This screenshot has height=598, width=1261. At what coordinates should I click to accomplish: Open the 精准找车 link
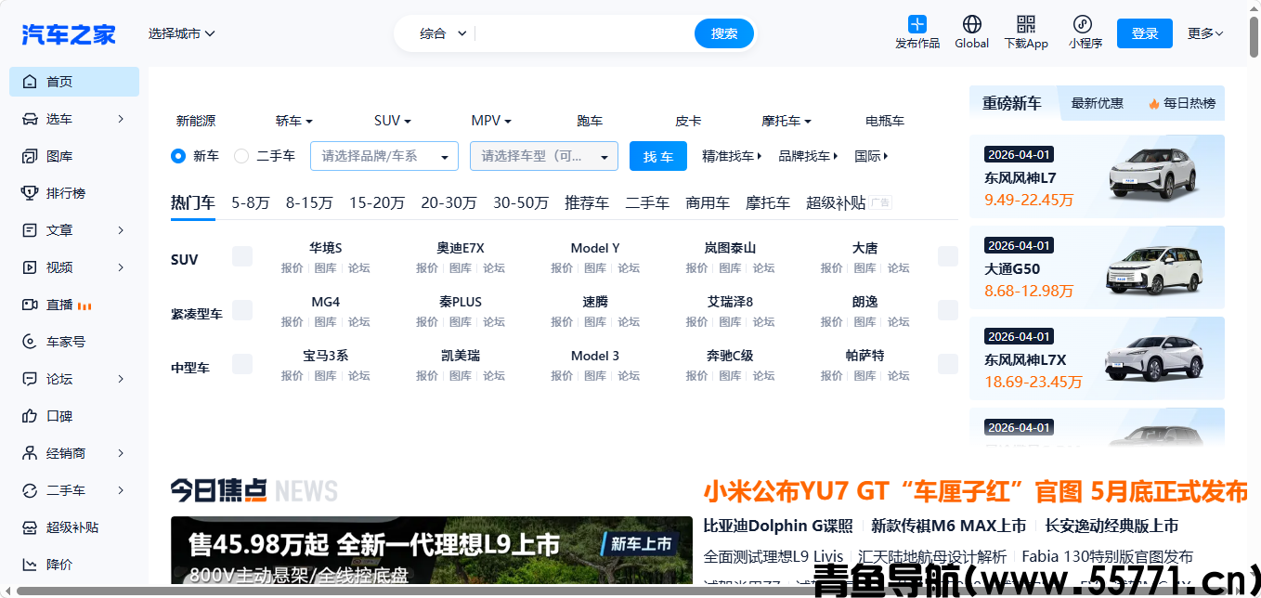(x=732, y=156)
